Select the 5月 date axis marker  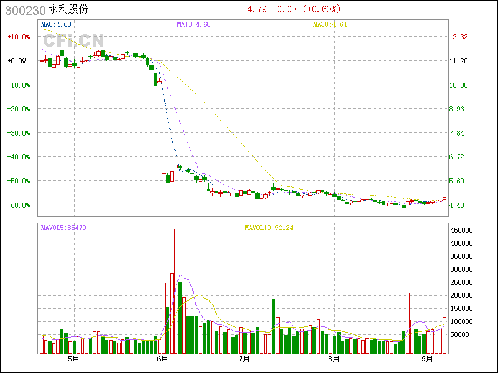pyautogui.click(x=73, y=359)
